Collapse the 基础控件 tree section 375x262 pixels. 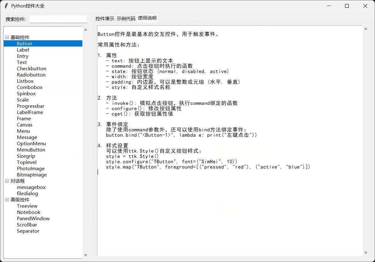tap(7, 37)
